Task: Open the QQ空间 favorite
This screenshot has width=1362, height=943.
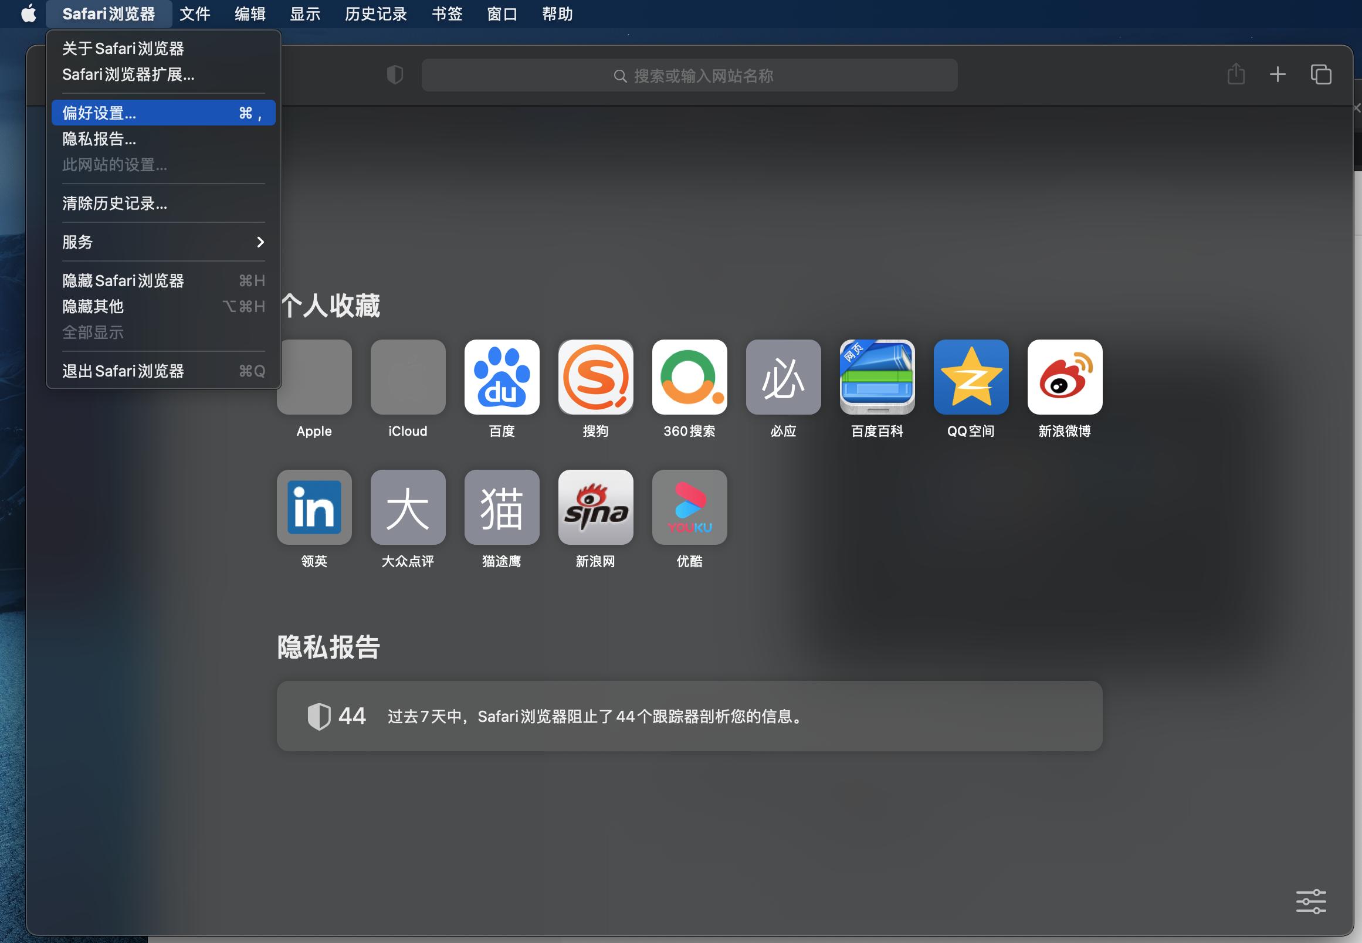Action: tap(970, 376)
